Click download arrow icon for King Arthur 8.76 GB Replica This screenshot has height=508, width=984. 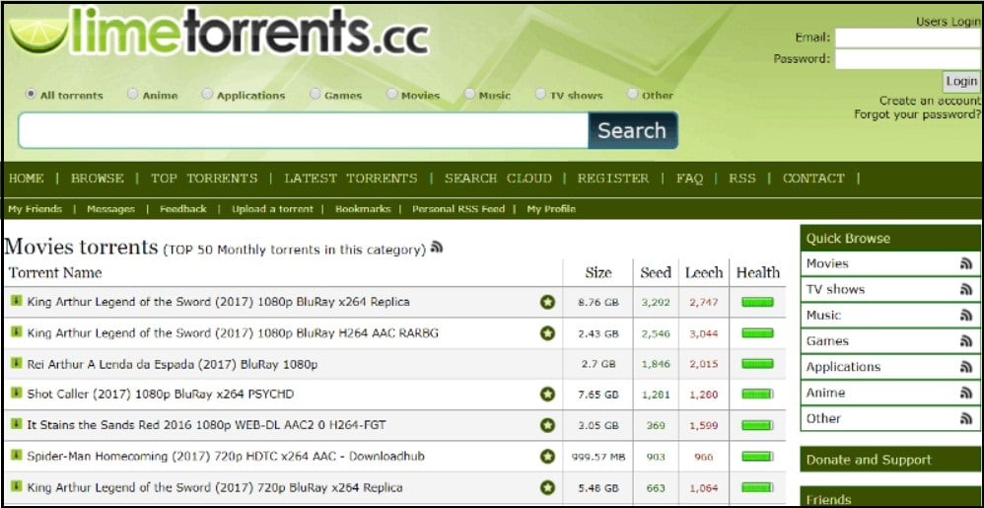point(17,301)
